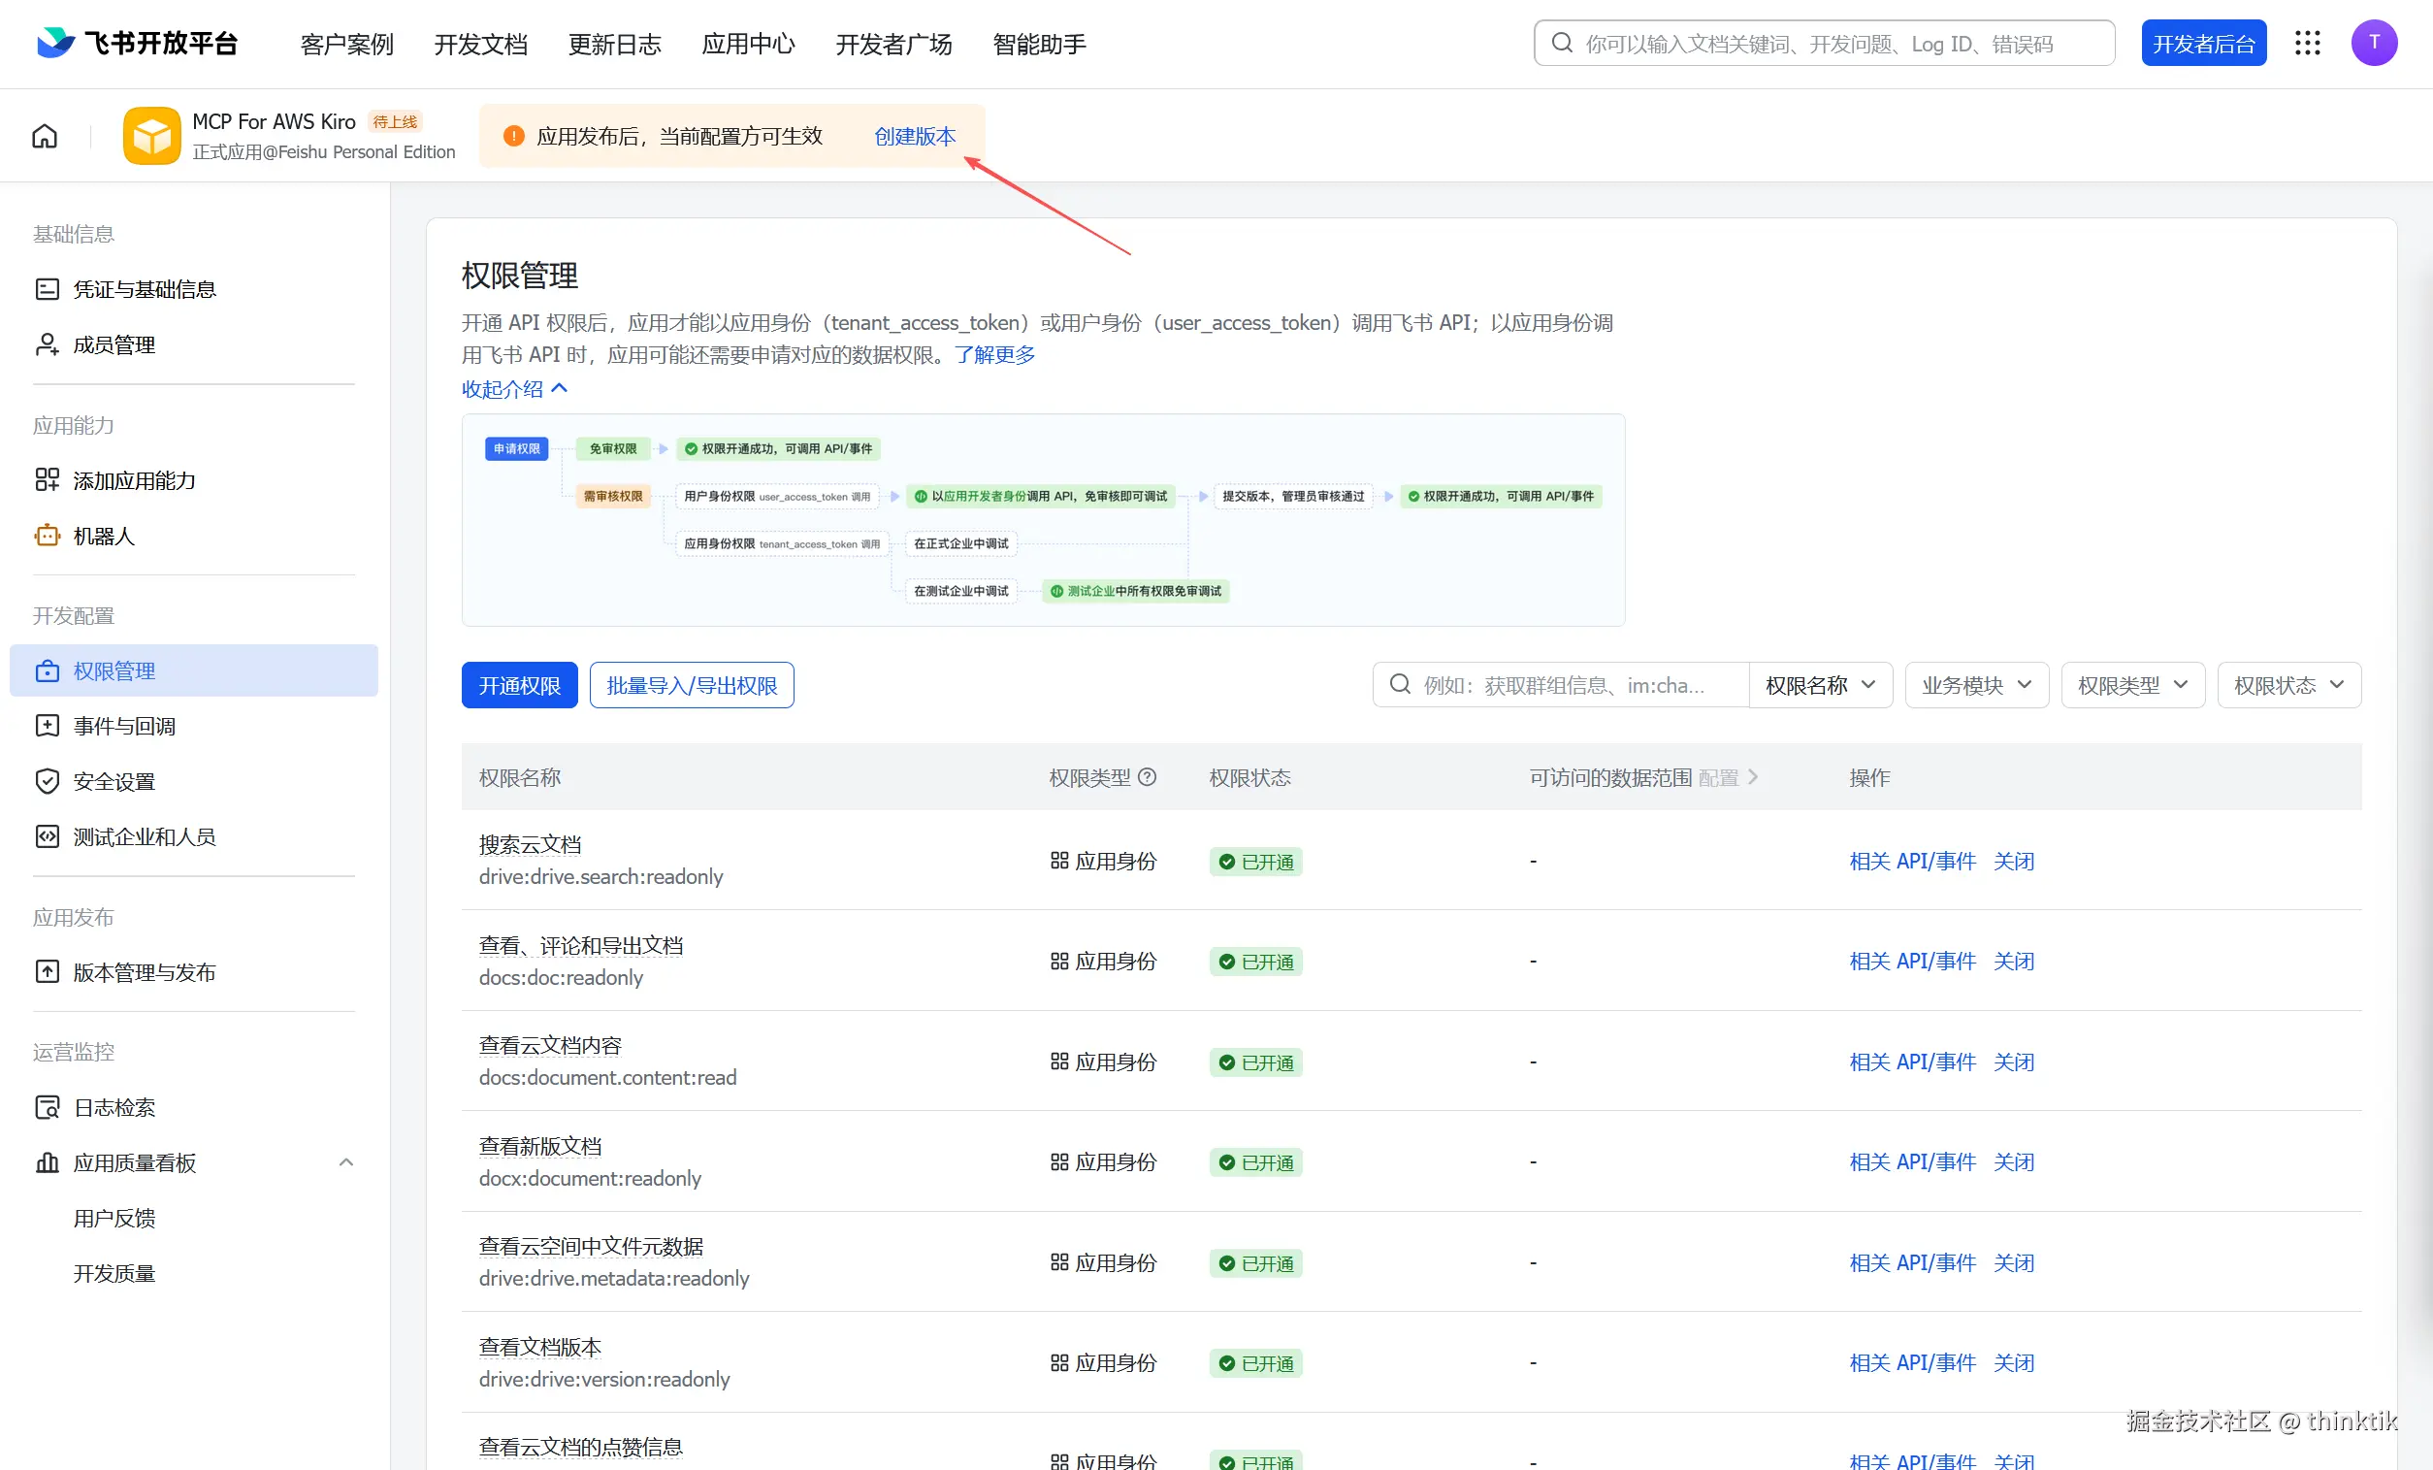Open 安全设置 in the sidebar
This screenshot has width=2433, height=1470.
(x=114, y=781)
